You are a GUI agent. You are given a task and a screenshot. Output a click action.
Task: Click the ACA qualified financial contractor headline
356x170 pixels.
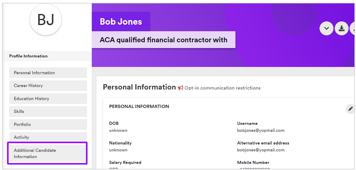pos(164,40)
